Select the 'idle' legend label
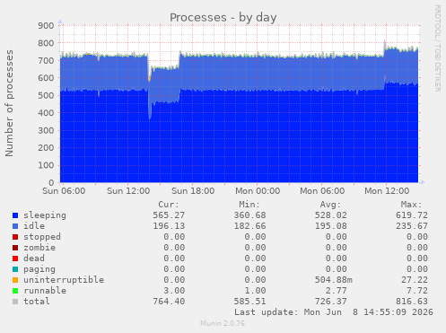Viewport: 446px width, 333px height. click(x=34, y=226)
